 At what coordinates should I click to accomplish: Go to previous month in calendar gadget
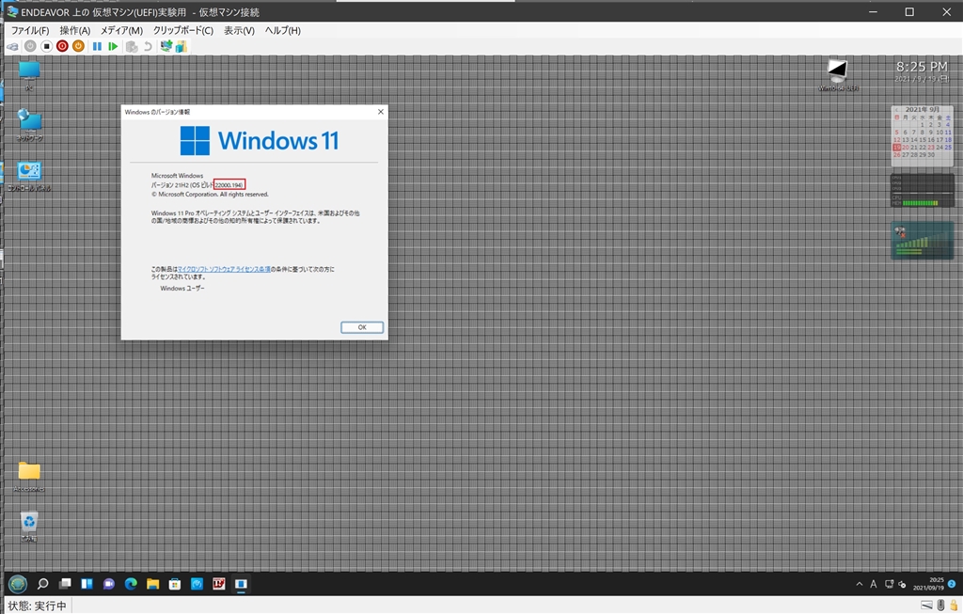pos(896,110)
